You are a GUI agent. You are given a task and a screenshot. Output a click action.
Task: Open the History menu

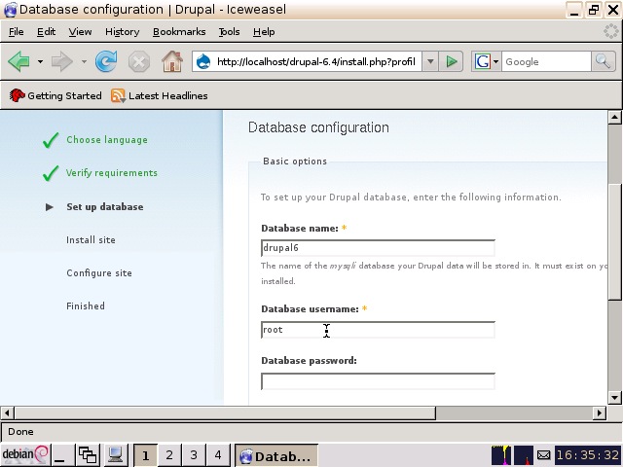click(x=123, y=32)
